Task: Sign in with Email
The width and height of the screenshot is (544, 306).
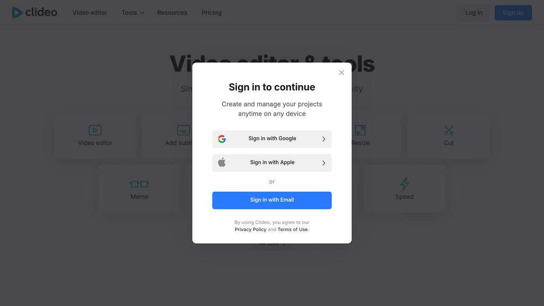Action: pos(272,200)
